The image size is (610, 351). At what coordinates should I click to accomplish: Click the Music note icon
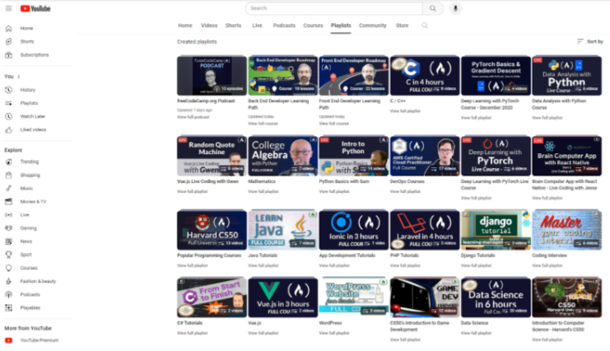(x=8, y=188)
